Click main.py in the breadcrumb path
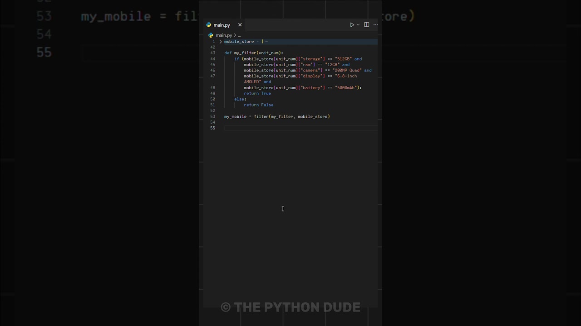This screenshot has height=326, width=581. pos(224,35)
